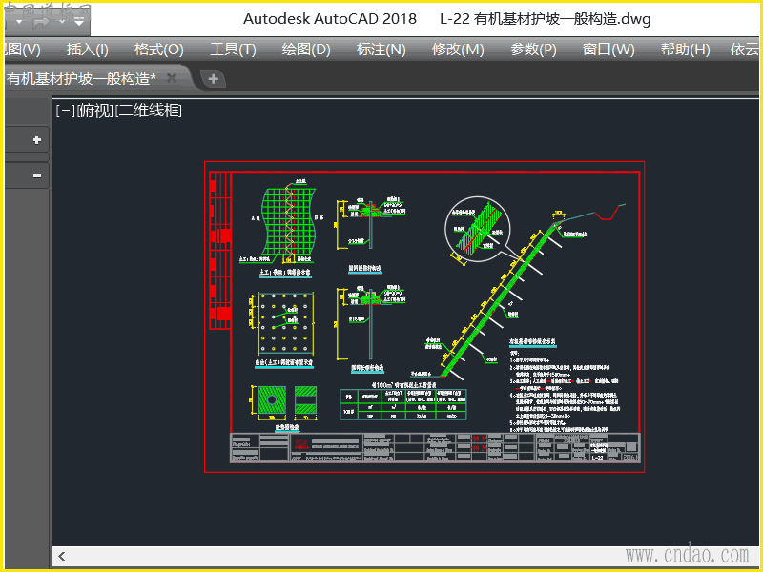
Task: Open the 修改(M) menu
Action: pos(458,50)
